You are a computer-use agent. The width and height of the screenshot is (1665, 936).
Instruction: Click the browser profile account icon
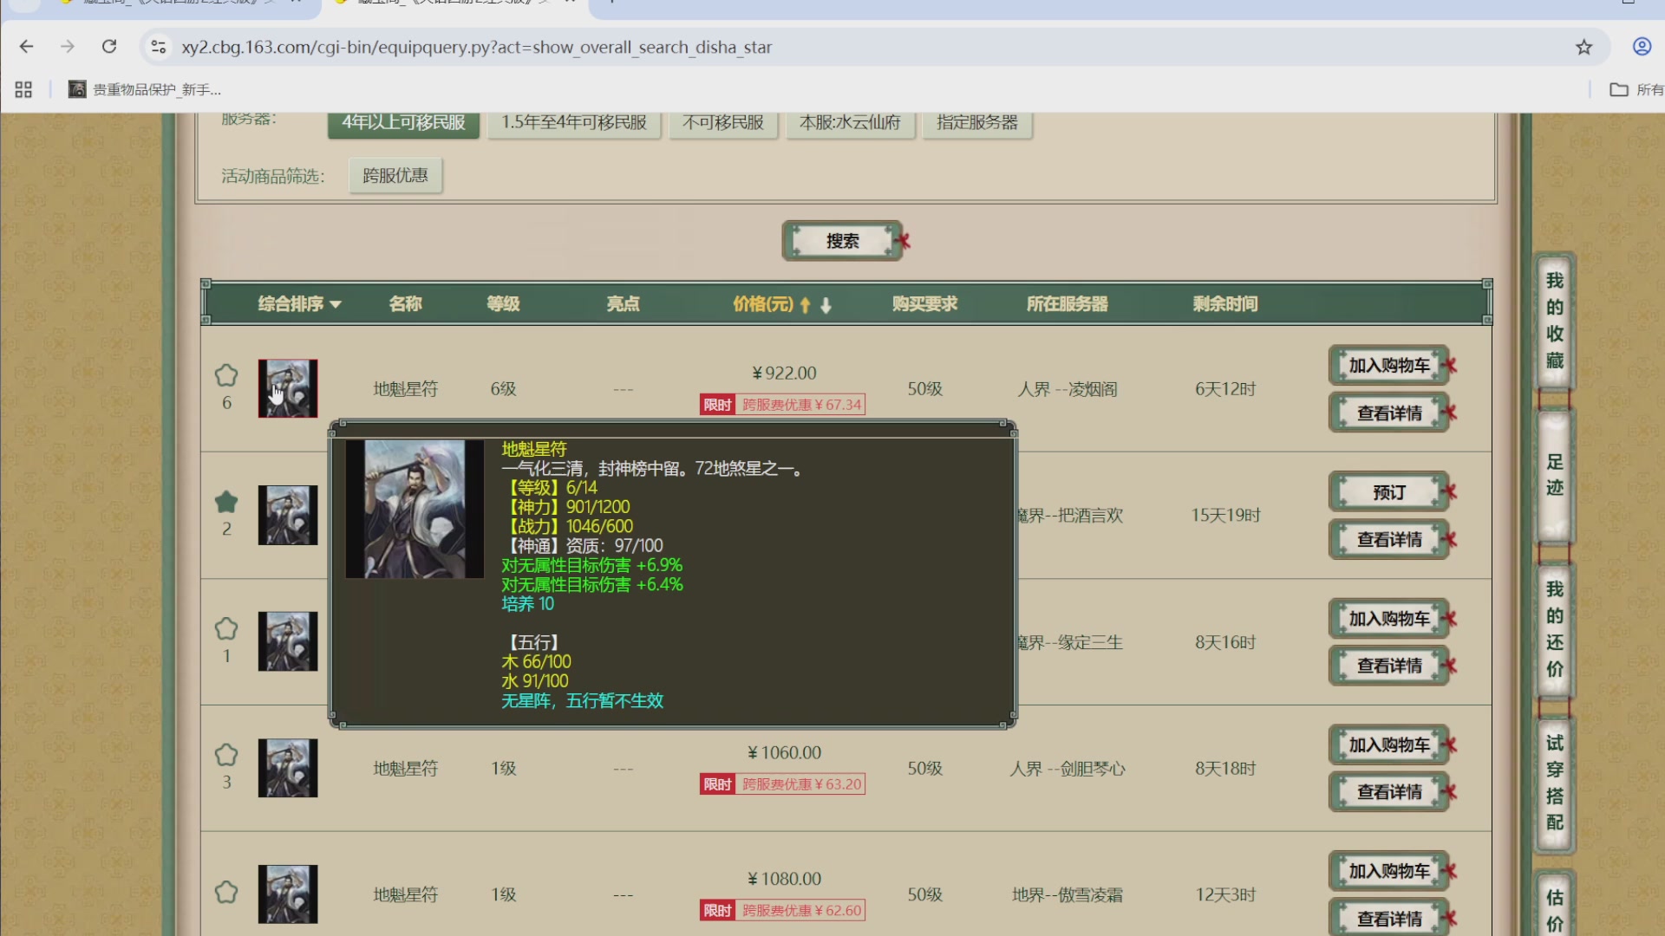1640,47
